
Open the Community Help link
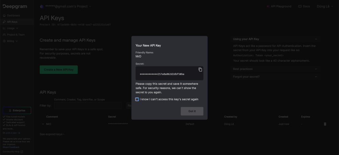pos(13,152)
